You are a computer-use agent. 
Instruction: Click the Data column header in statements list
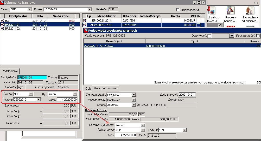(40, 16)
